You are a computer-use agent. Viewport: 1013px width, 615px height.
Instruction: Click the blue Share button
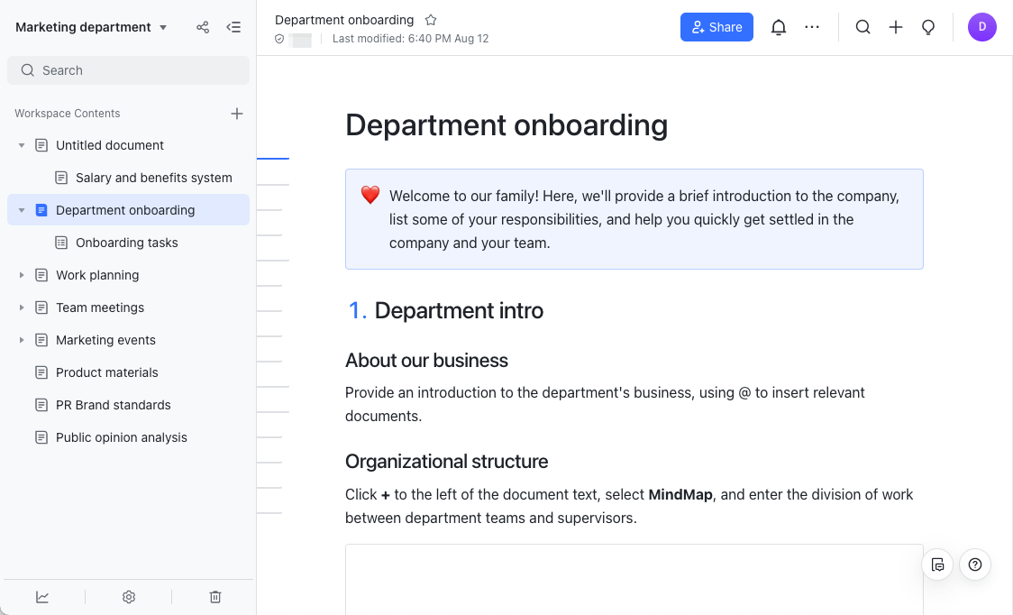tap(716, 27)
